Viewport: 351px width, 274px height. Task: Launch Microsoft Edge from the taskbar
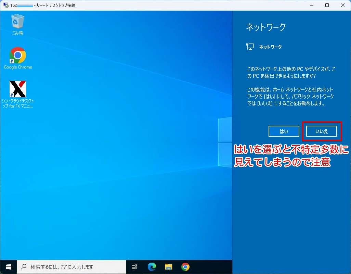point(152,267)
